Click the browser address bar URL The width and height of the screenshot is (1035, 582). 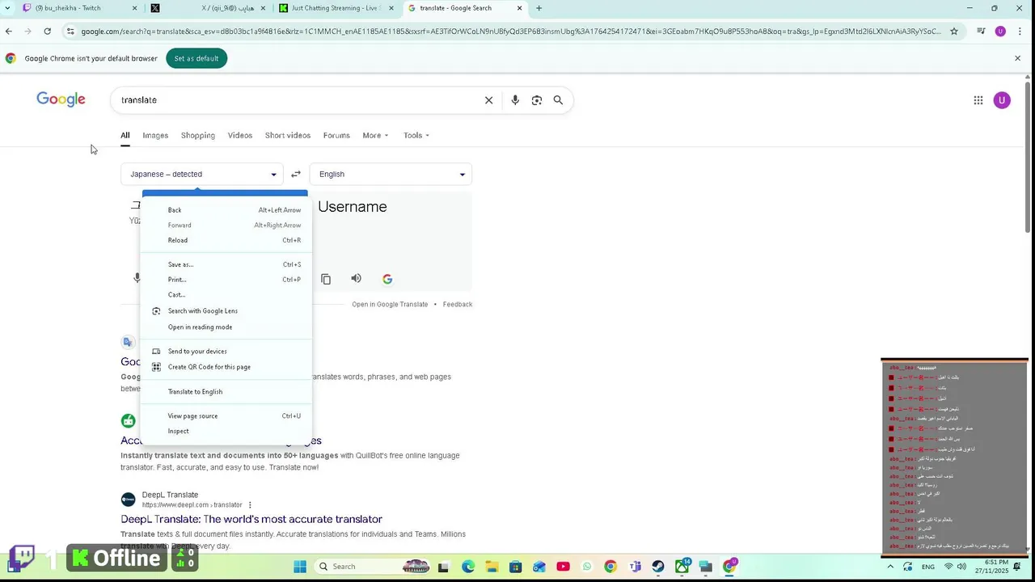coord(509,32)
